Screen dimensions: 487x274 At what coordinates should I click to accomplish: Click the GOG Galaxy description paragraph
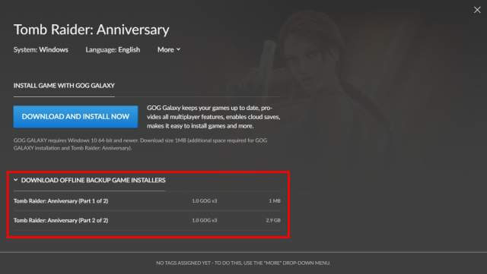click(x=213, y=117)
